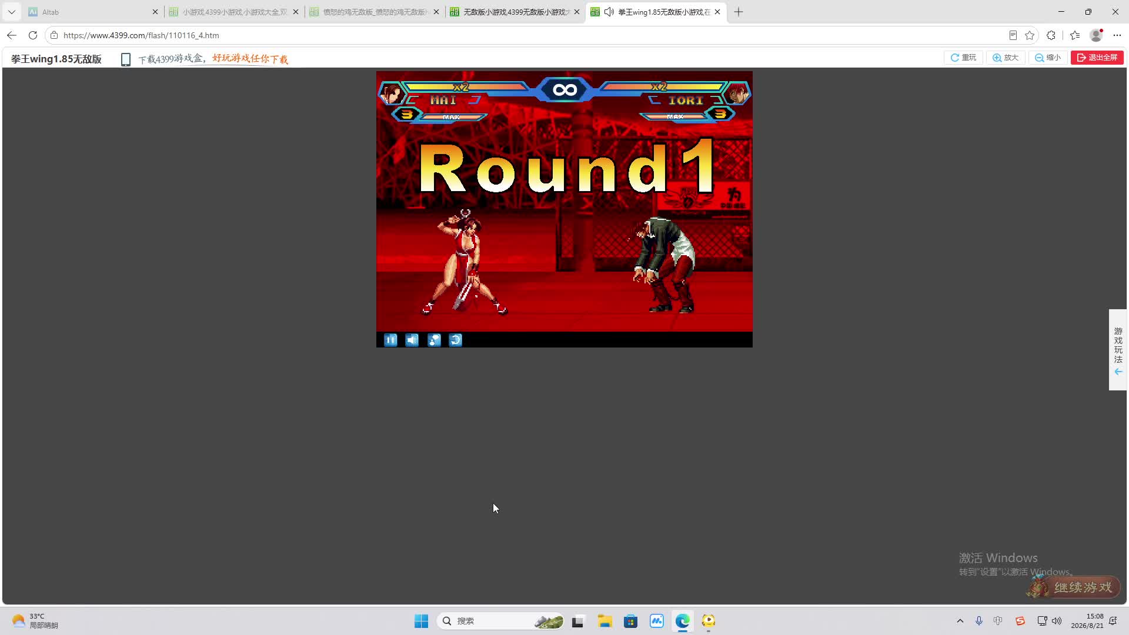Click the taskbar search box

click(x=500, y=621)
